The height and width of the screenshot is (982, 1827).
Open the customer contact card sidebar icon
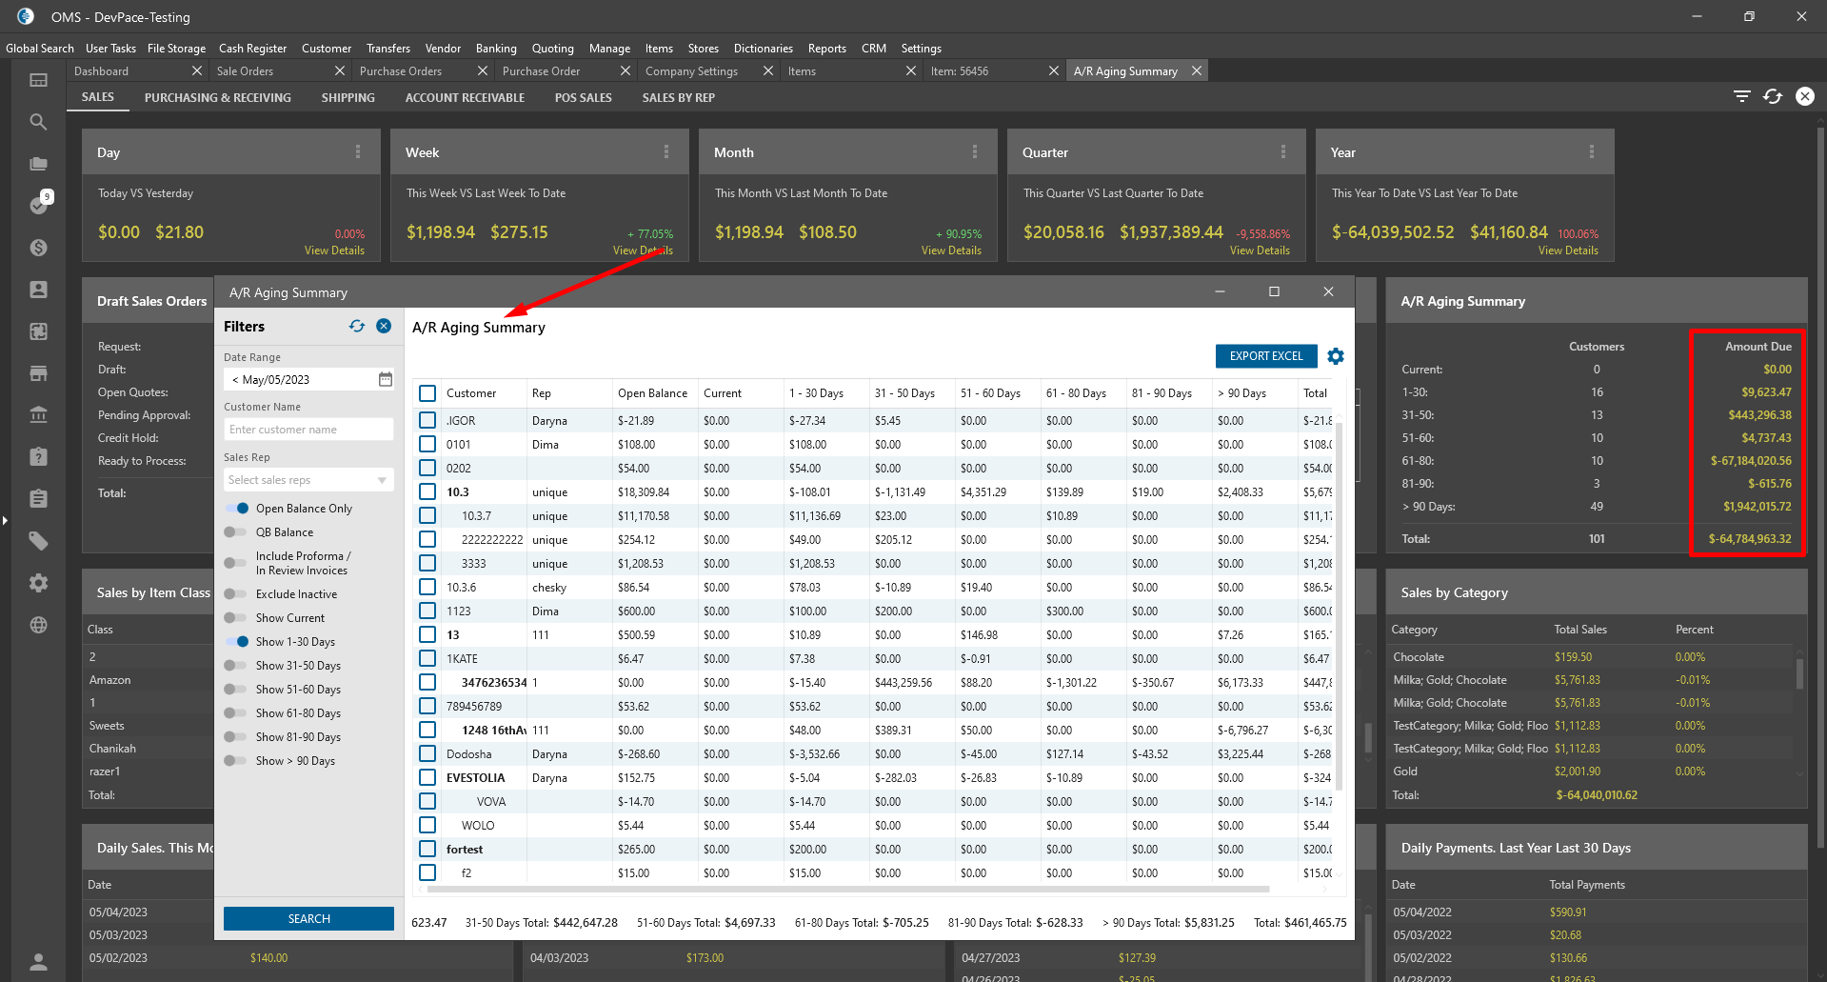[x=38, y=290]
